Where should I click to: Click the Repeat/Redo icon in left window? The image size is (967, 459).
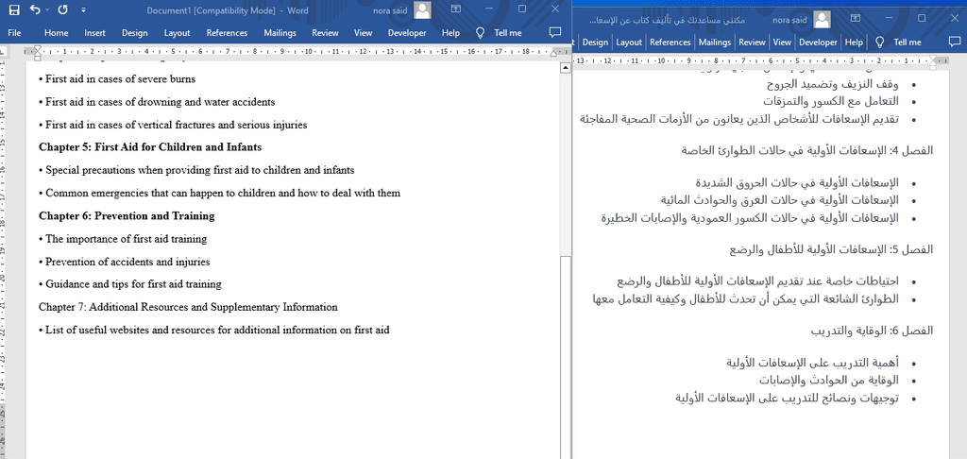tap(62, 9)
